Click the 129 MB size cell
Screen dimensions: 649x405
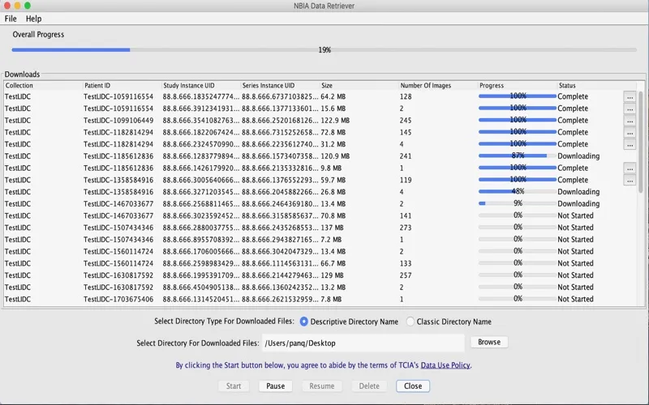click(333, 275)
